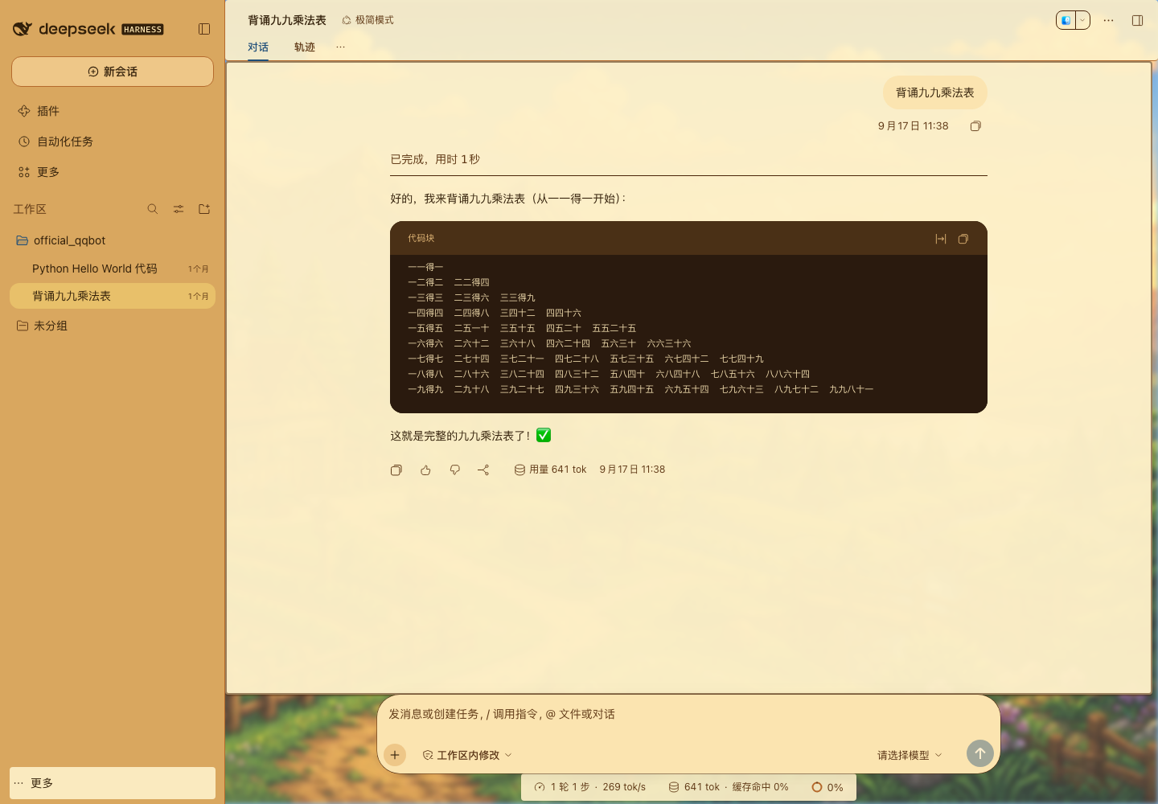Open workspace filter settings icon
The image size is (1158, 804).
click(179, 209)
